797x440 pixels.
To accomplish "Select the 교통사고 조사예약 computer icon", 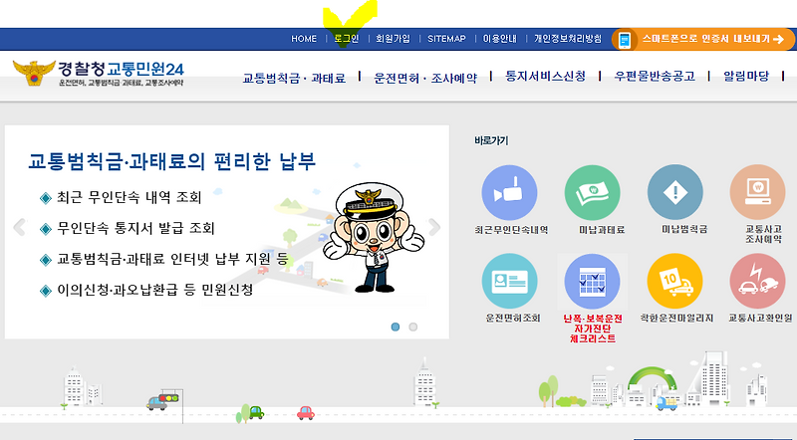I will (x=758, y=192).
